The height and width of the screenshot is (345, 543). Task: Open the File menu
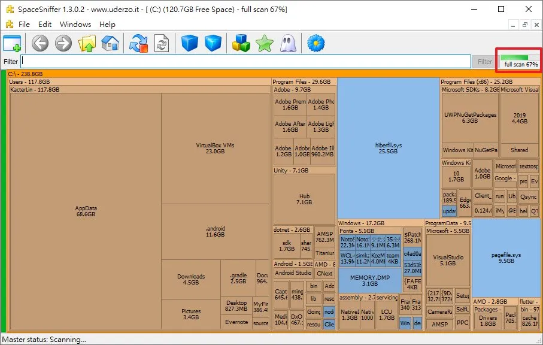pyautogui.click(x=24, y=24)
